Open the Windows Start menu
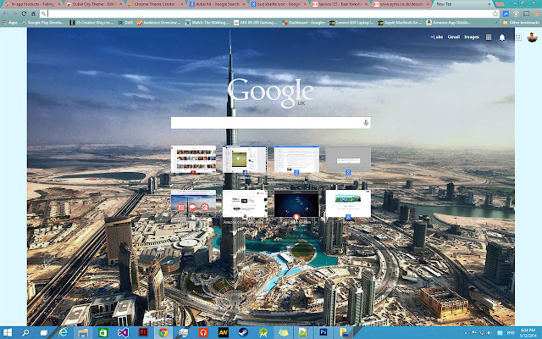The height and width of the screenshot is (339, 542). 8,333
